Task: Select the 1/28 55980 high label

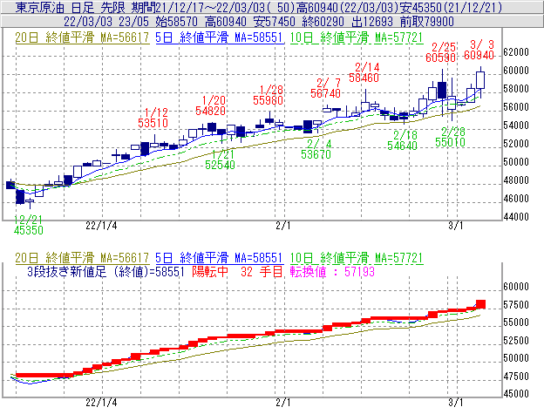Action: [268, 95]
